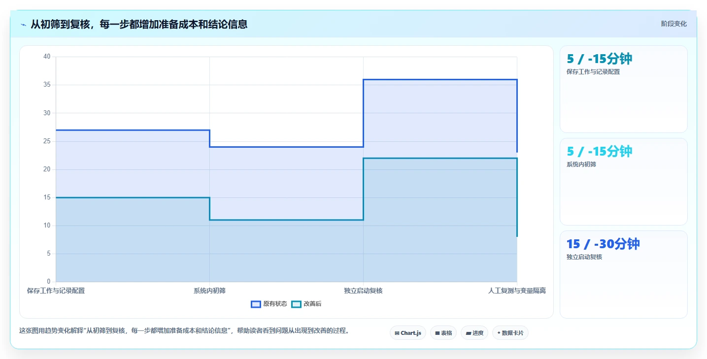Click the y-axis value 0
Viewport: 707px width, 359px height.
point(49,282)
